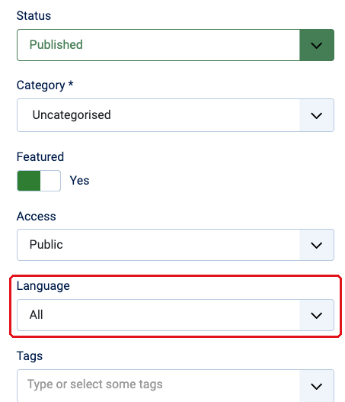Open the Language dropdown showing All

175,315
